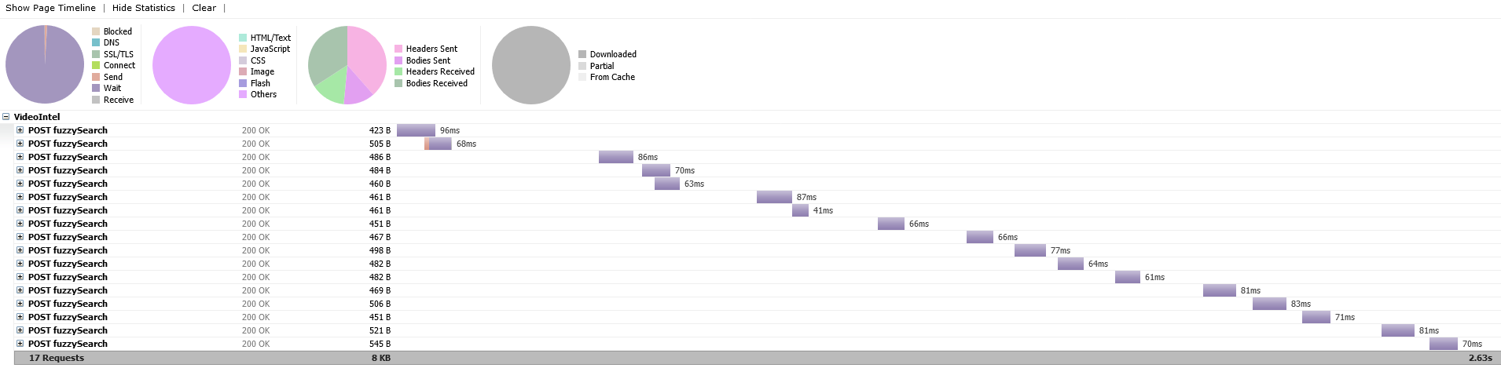1501x390 pixels.
Task: Click the 17 Requests summary row
Action: point(57,358)
